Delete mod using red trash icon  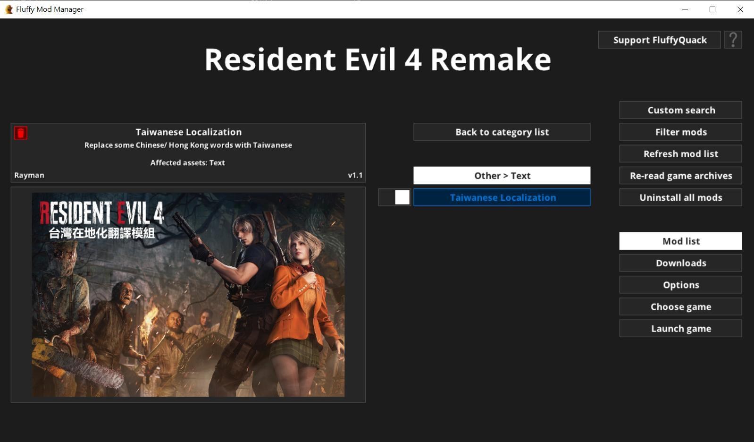21,133
